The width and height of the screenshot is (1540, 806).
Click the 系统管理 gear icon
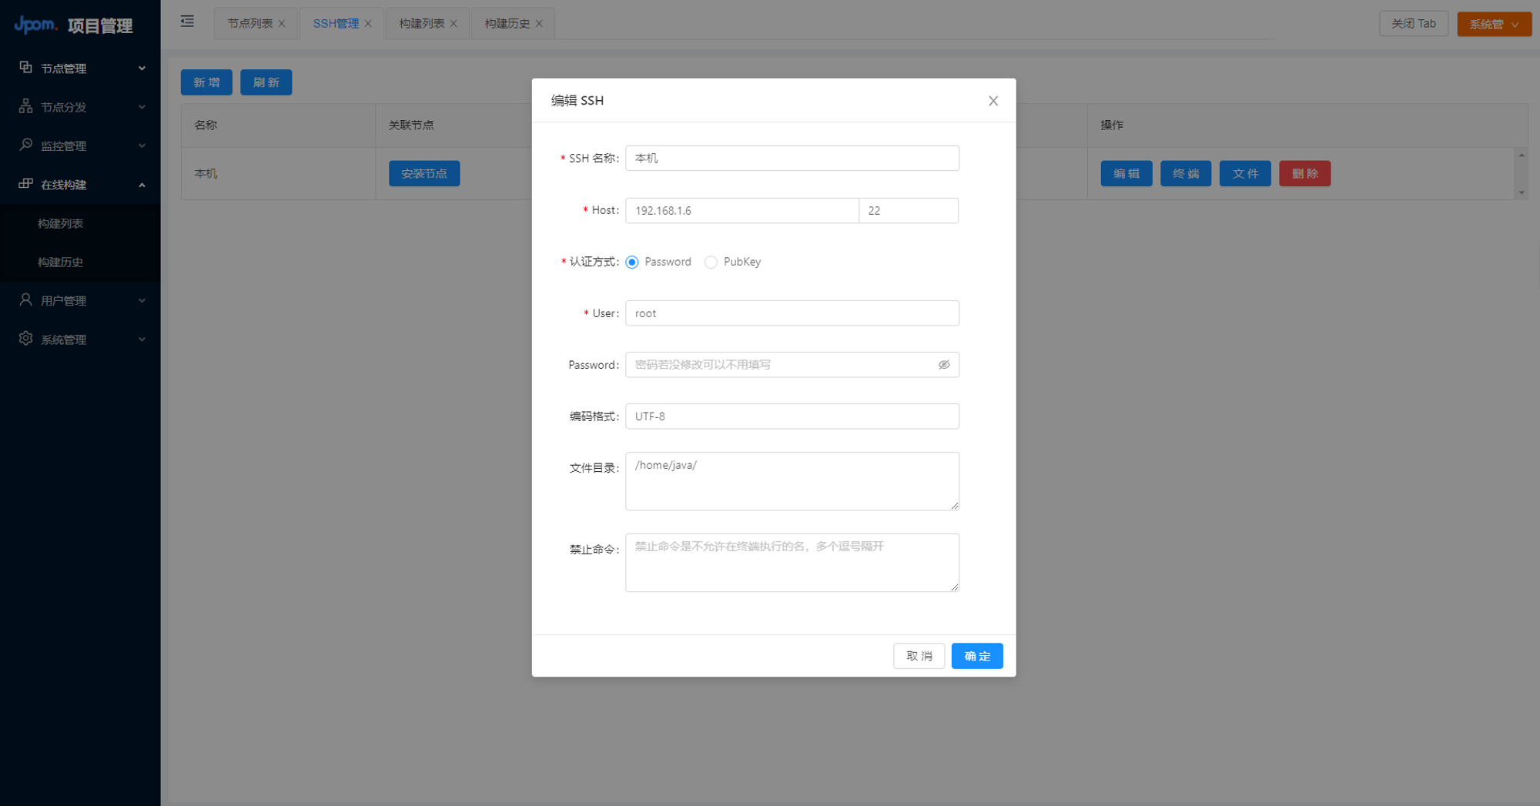(25, 339)
